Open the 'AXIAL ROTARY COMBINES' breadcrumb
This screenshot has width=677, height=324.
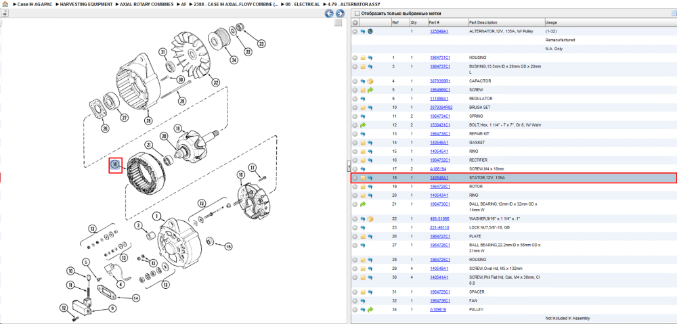click(x=147, y=4)
